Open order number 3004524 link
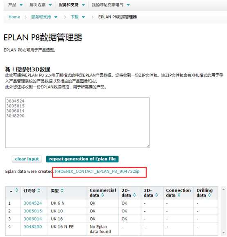This screenshot has width=227, height=237. [x=33, y=203]
